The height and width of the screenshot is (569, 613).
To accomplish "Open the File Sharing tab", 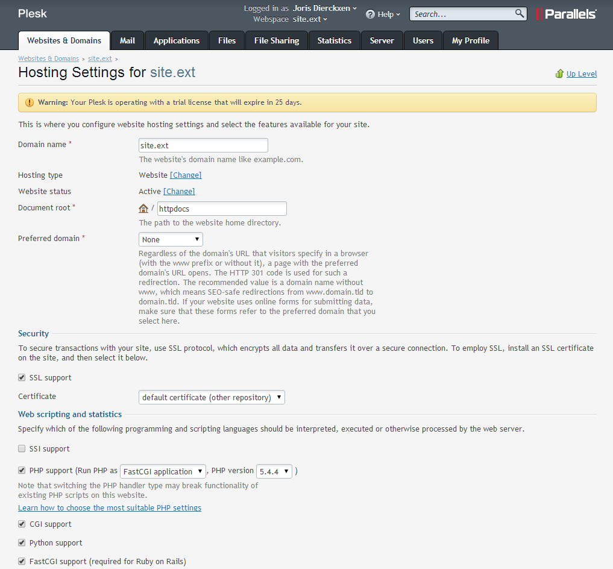I will 276,40.
